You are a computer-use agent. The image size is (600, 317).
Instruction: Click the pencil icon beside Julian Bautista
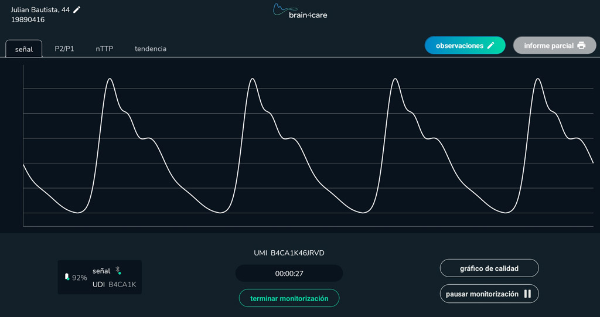(77, 9)
